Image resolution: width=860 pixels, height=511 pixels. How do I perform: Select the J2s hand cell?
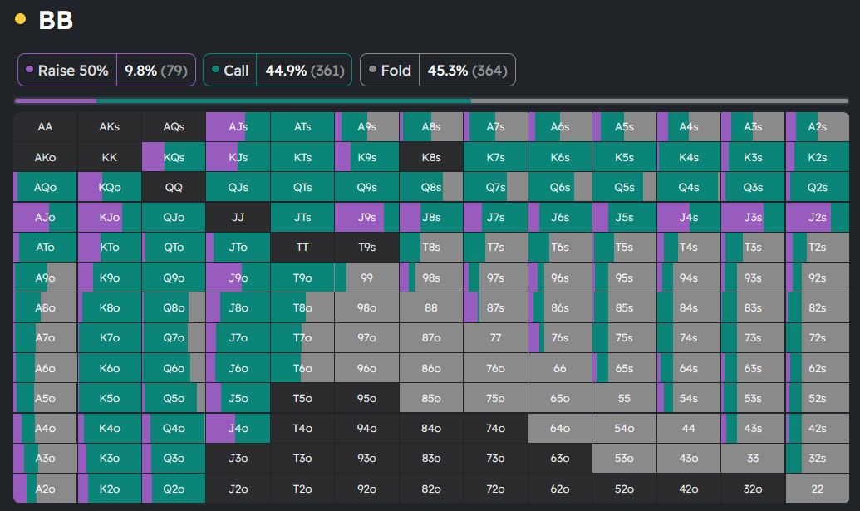pyautogui.click(x=817, y=218)
